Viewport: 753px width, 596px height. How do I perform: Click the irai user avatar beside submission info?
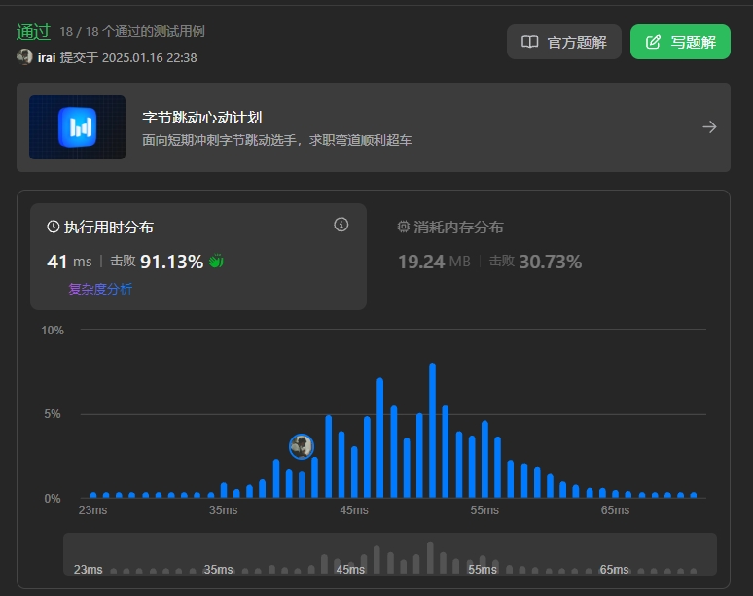tap(24, 57)
